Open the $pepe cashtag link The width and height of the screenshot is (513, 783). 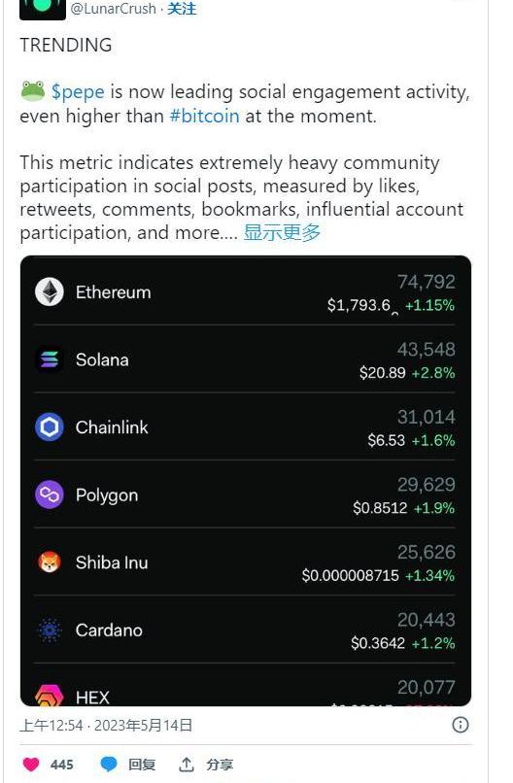click(x=78, y=92)
